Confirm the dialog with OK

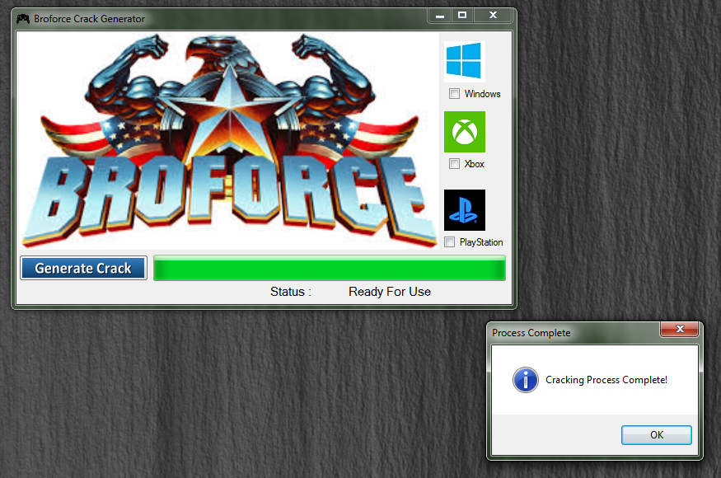(656, 435)
